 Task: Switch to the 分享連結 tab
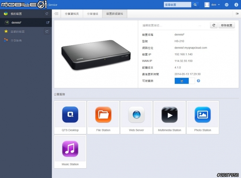point(93,14)
